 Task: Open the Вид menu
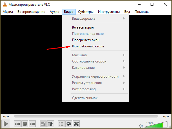[127, 12]
